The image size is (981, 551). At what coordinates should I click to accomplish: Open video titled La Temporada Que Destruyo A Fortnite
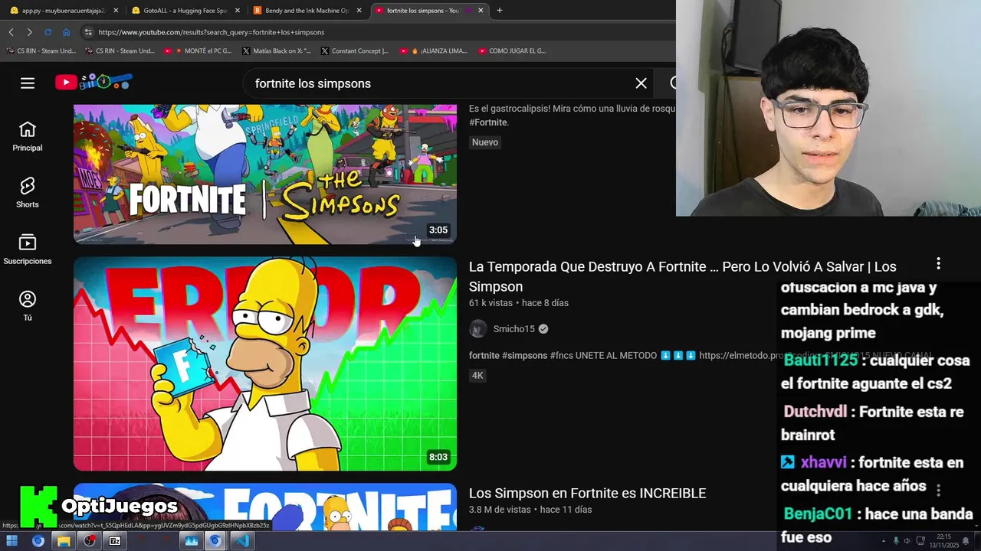click(683, 276)
